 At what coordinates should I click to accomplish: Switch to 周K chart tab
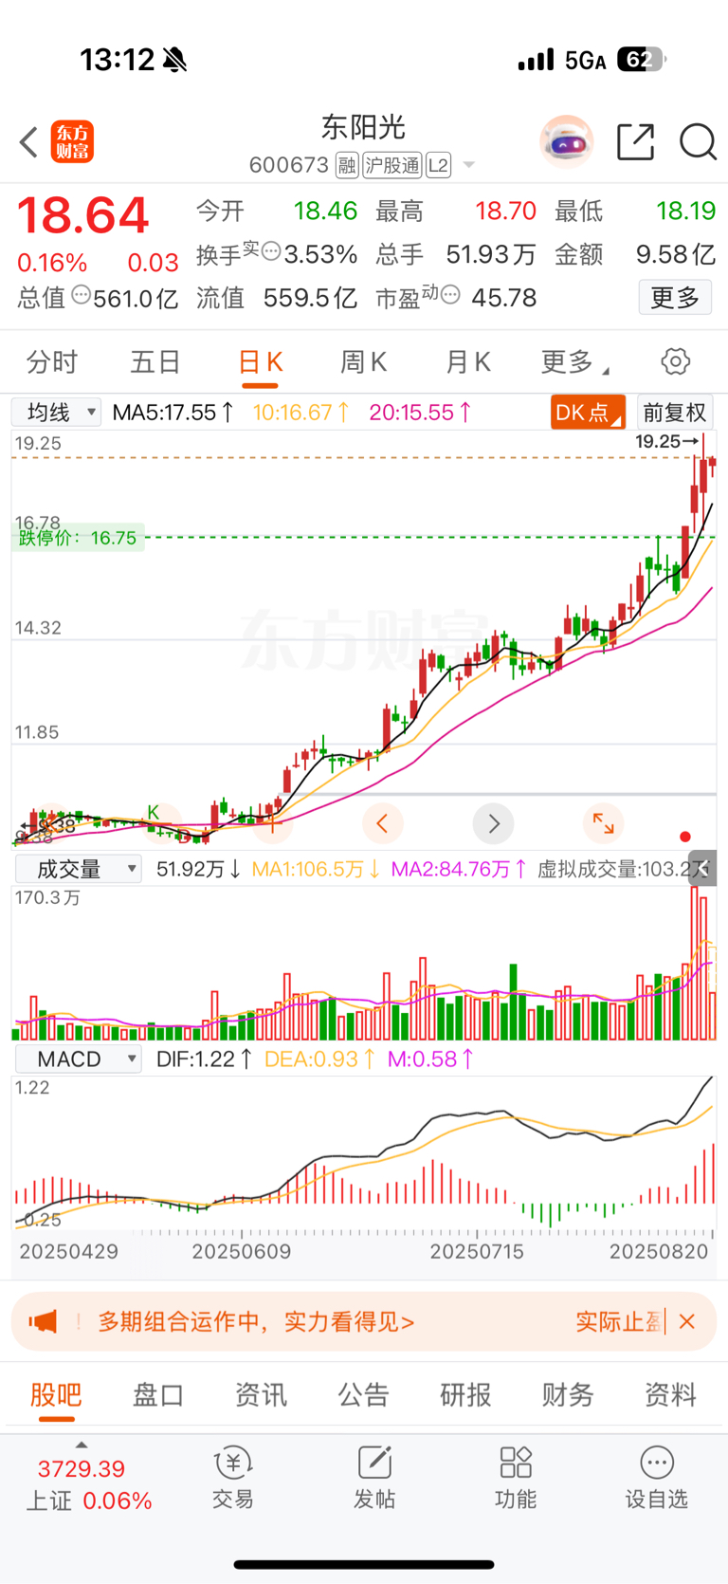(363, 362)
